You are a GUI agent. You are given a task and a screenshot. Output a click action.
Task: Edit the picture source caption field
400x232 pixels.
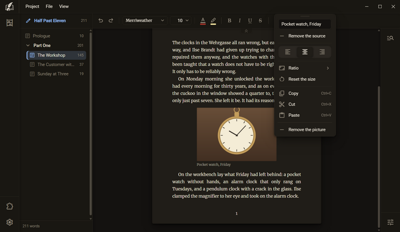tap(305, 24)
